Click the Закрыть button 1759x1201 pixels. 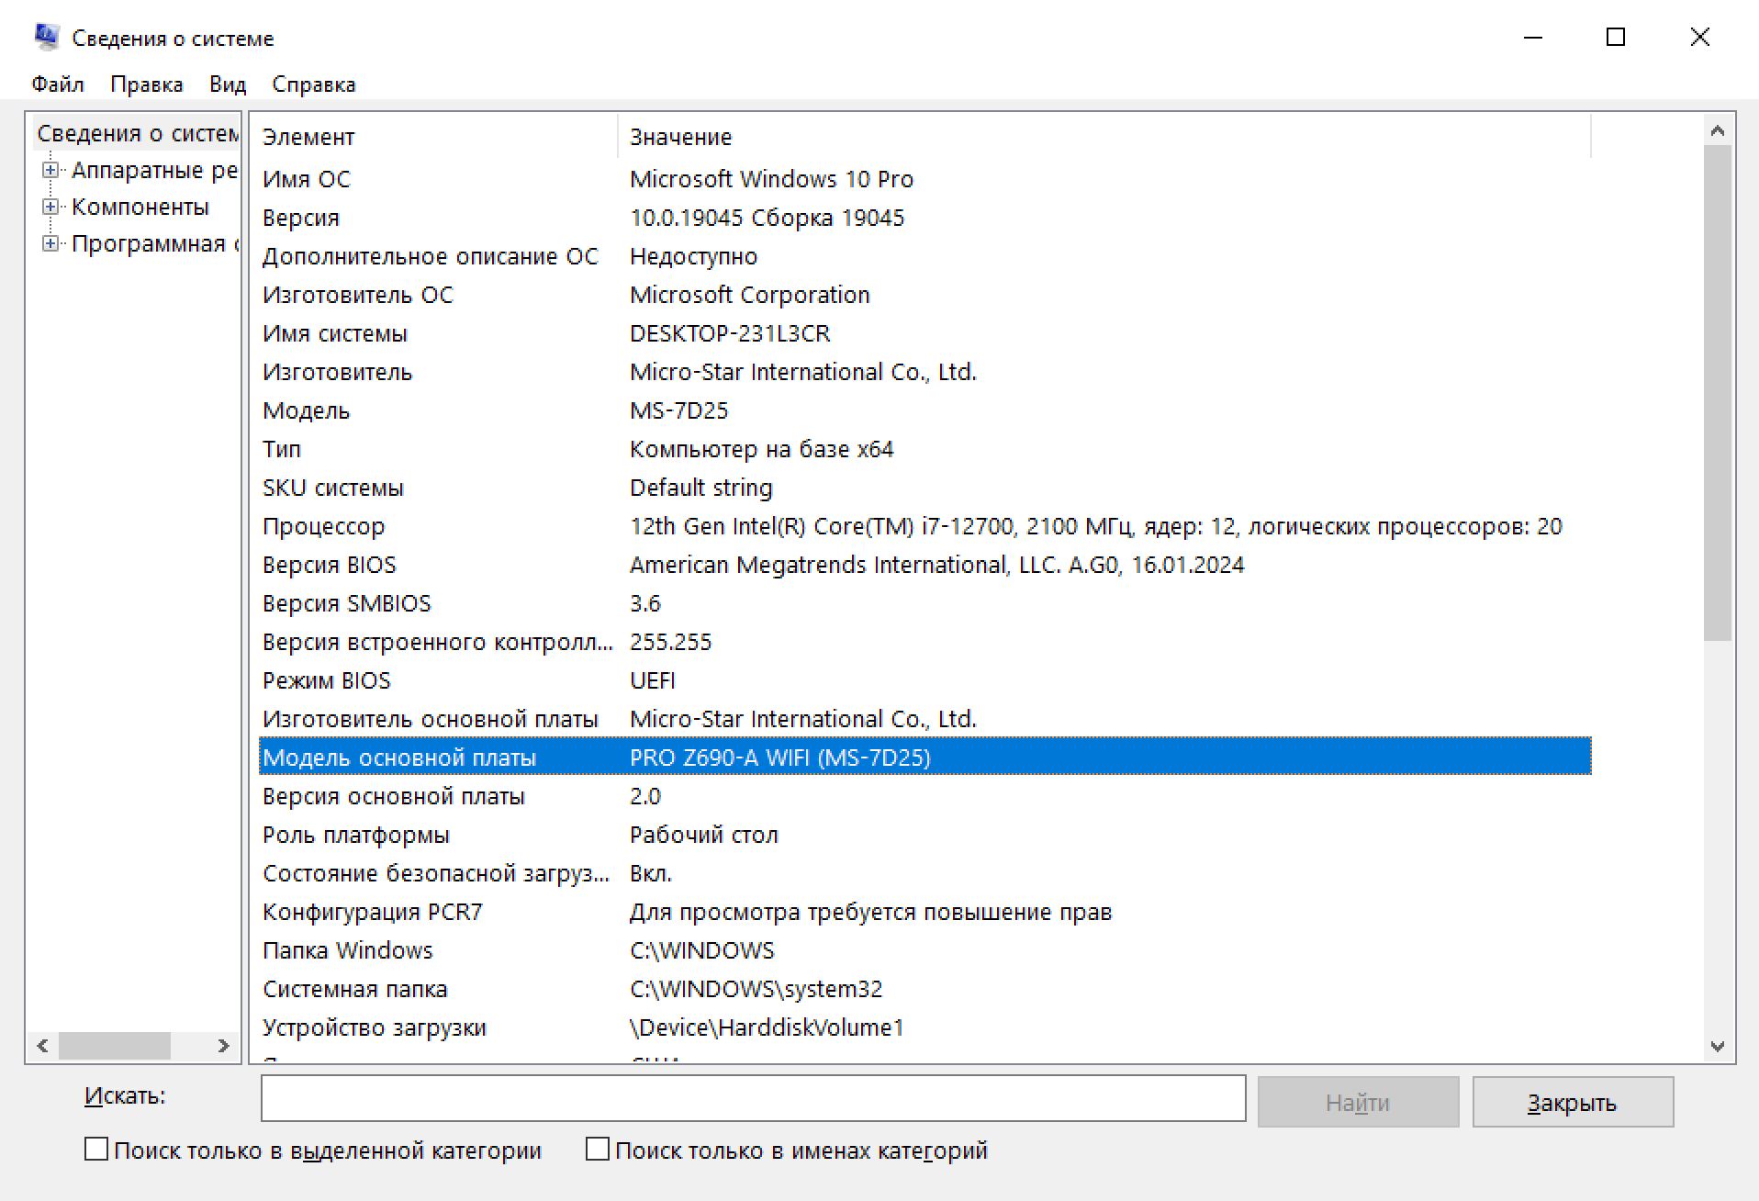[1573, 1102]
